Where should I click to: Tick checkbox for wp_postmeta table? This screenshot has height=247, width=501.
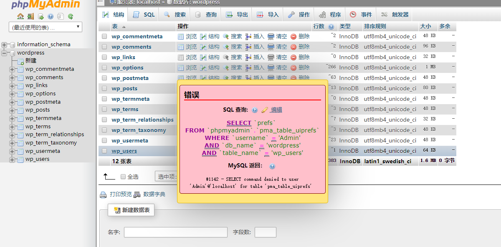tap(104, 78)
